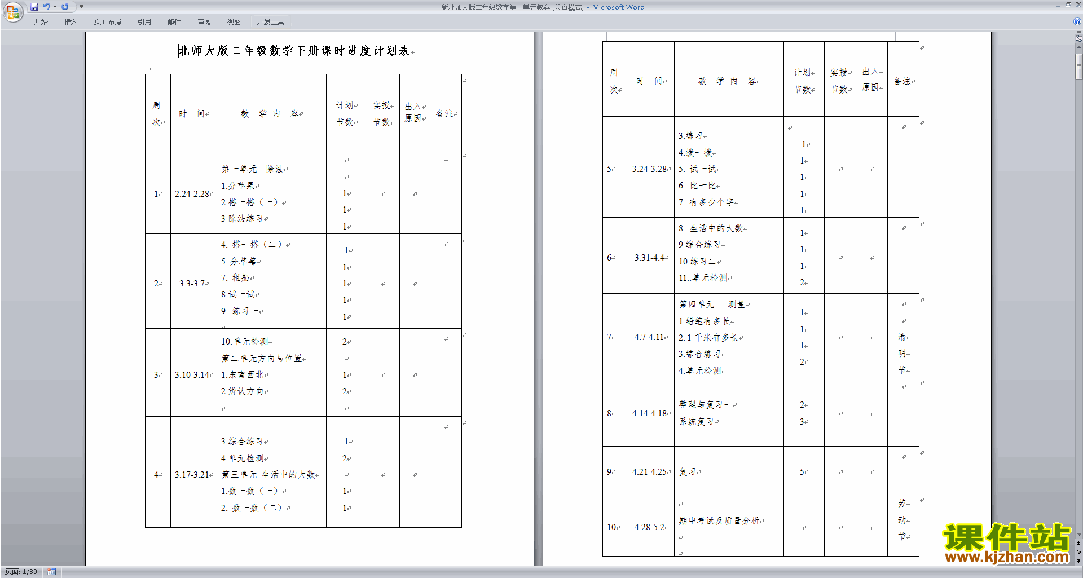Open Word Help with the question mark icon
The height and width of the screenshot is (578, 1083).
[1077, 21]
